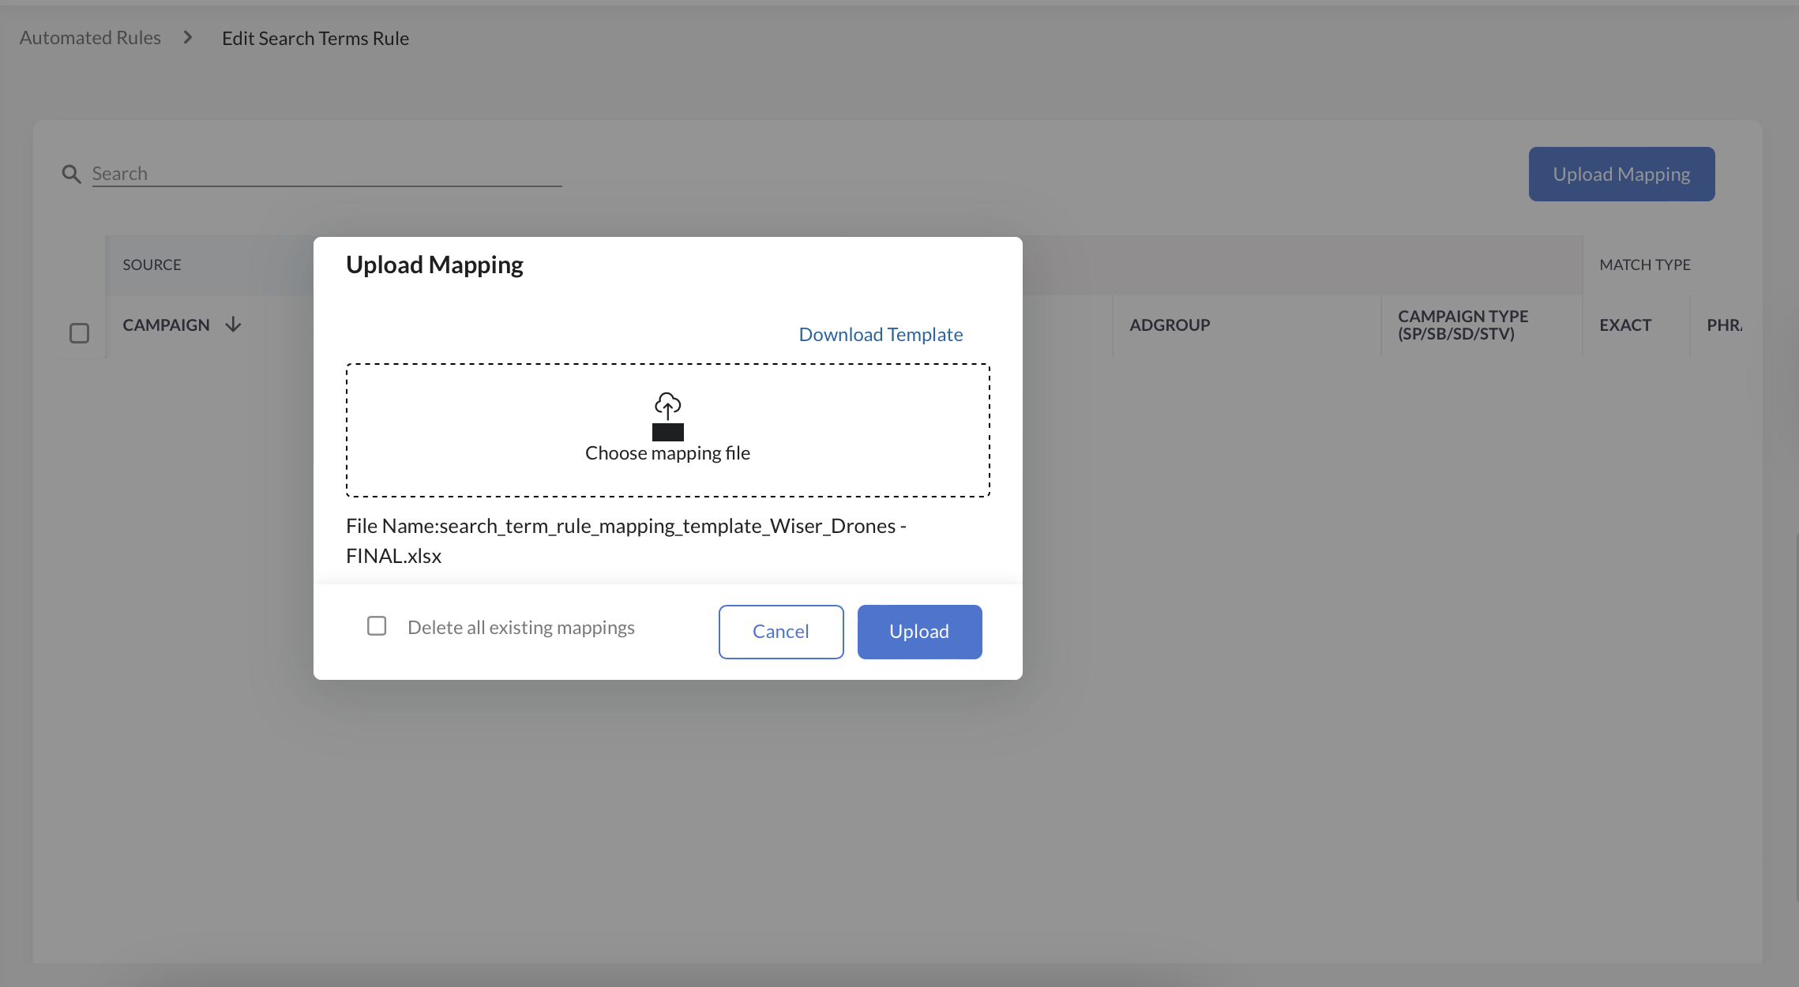This screenshot has height=987, width=1799.
Task: Sort by the CAMPAIGN column header
Action: pos(166,325)
